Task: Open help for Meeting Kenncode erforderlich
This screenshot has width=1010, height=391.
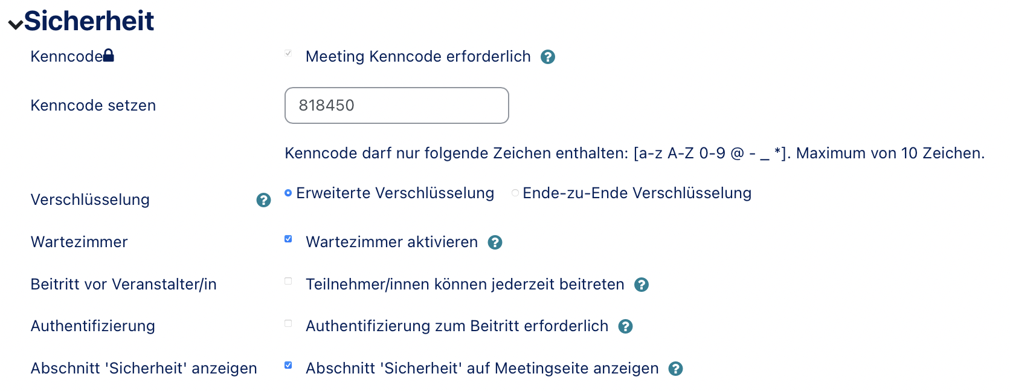Action: coord(548,57)
